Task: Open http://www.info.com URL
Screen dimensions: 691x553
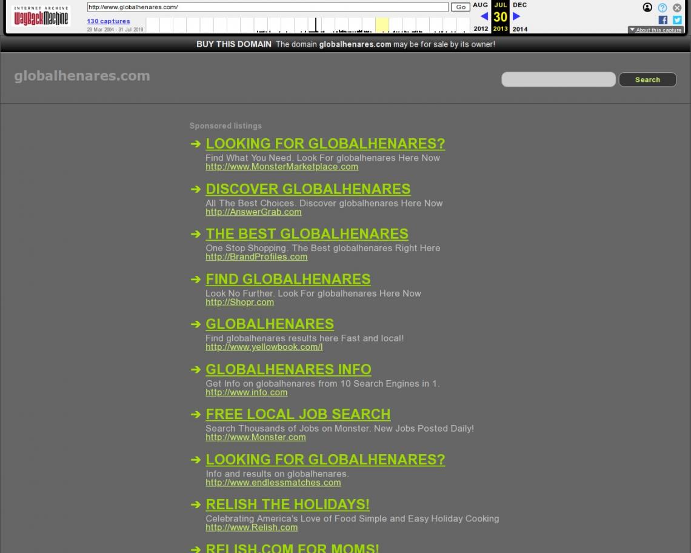Action: point(246,392)
